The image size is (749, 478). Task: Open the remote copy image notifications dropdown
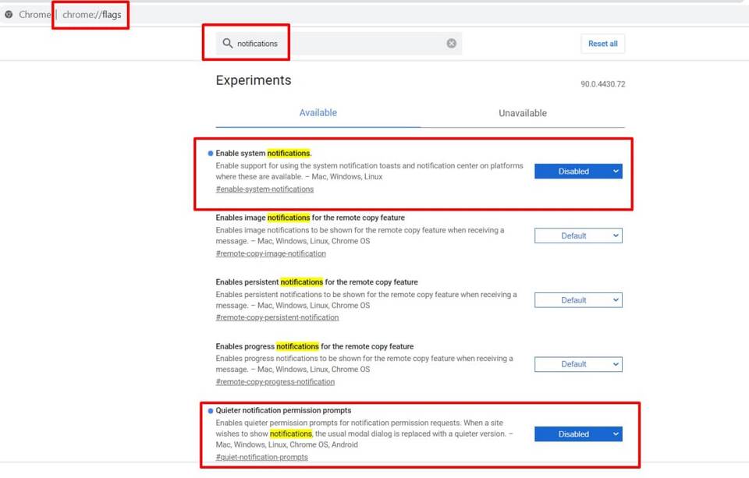point(578,235)
